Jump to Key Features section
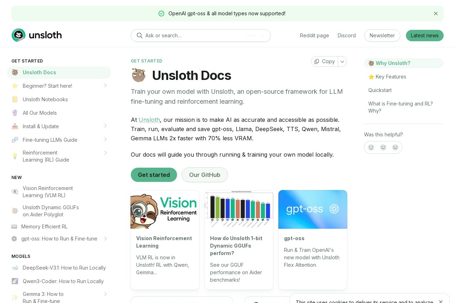455x303 pixels. pos(404,77)
